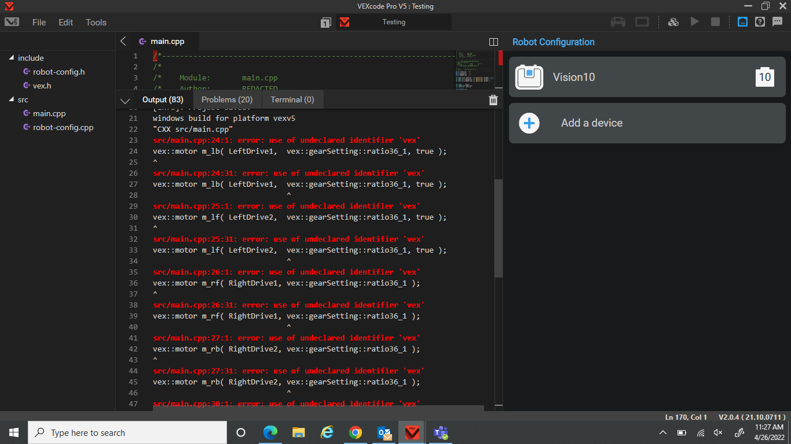Run the program with Play button
791x444 pixels.
point(694,22)
